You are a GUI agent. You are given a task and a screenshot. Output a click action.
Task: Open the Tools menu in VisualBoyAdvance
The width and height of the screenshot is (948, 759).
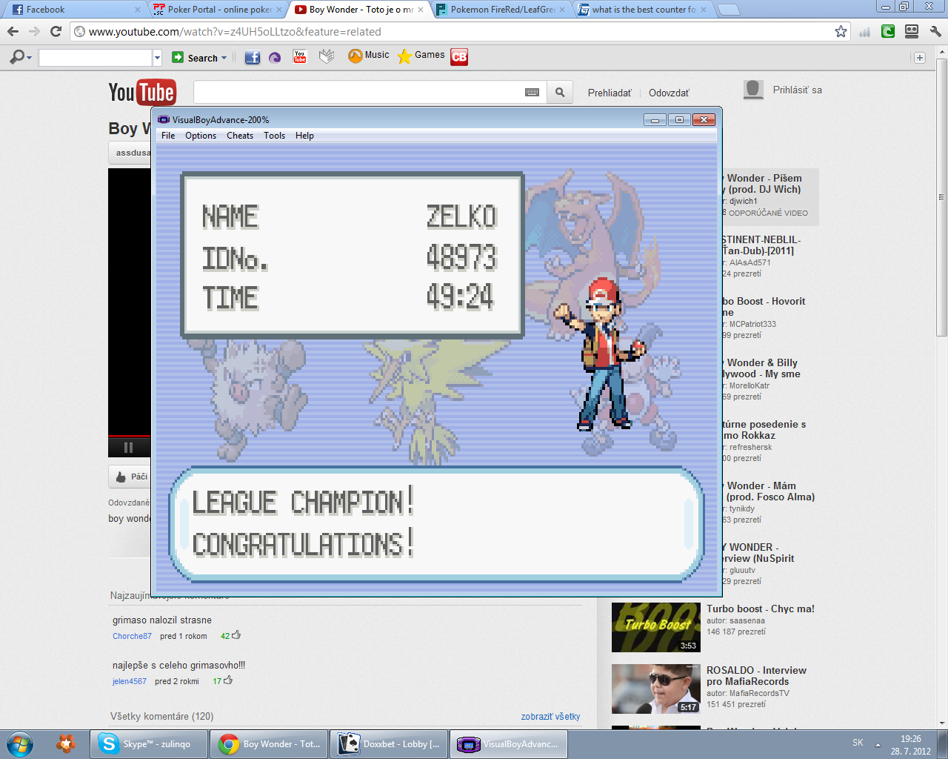point(274,136)
